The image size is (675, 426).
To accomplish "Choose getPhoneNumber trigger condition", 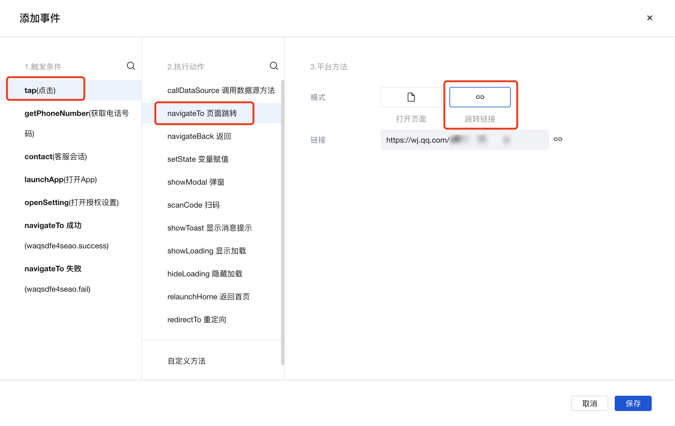I will [77, 113].
